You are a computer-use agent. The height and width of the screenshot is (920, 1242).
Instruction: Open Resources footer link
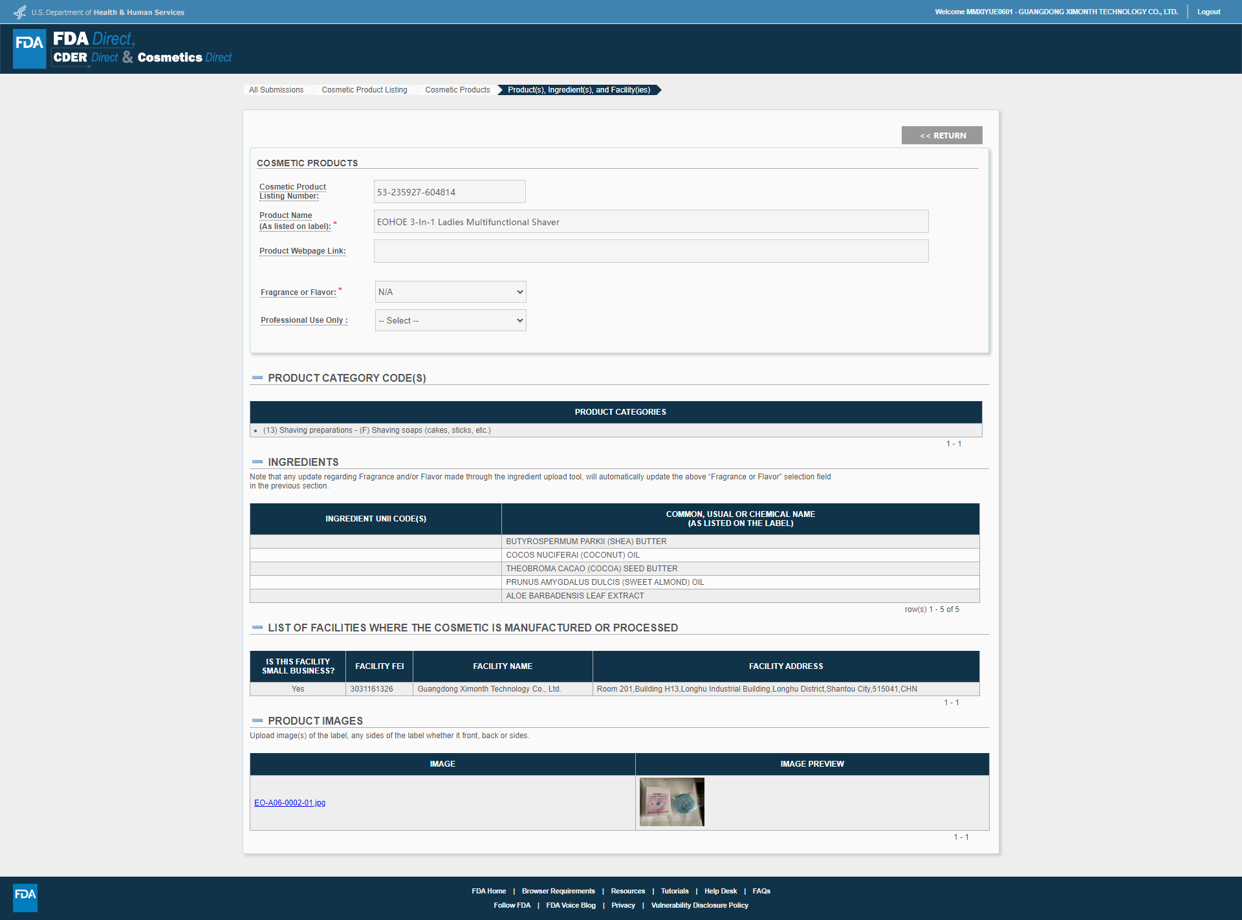(627, 891)
